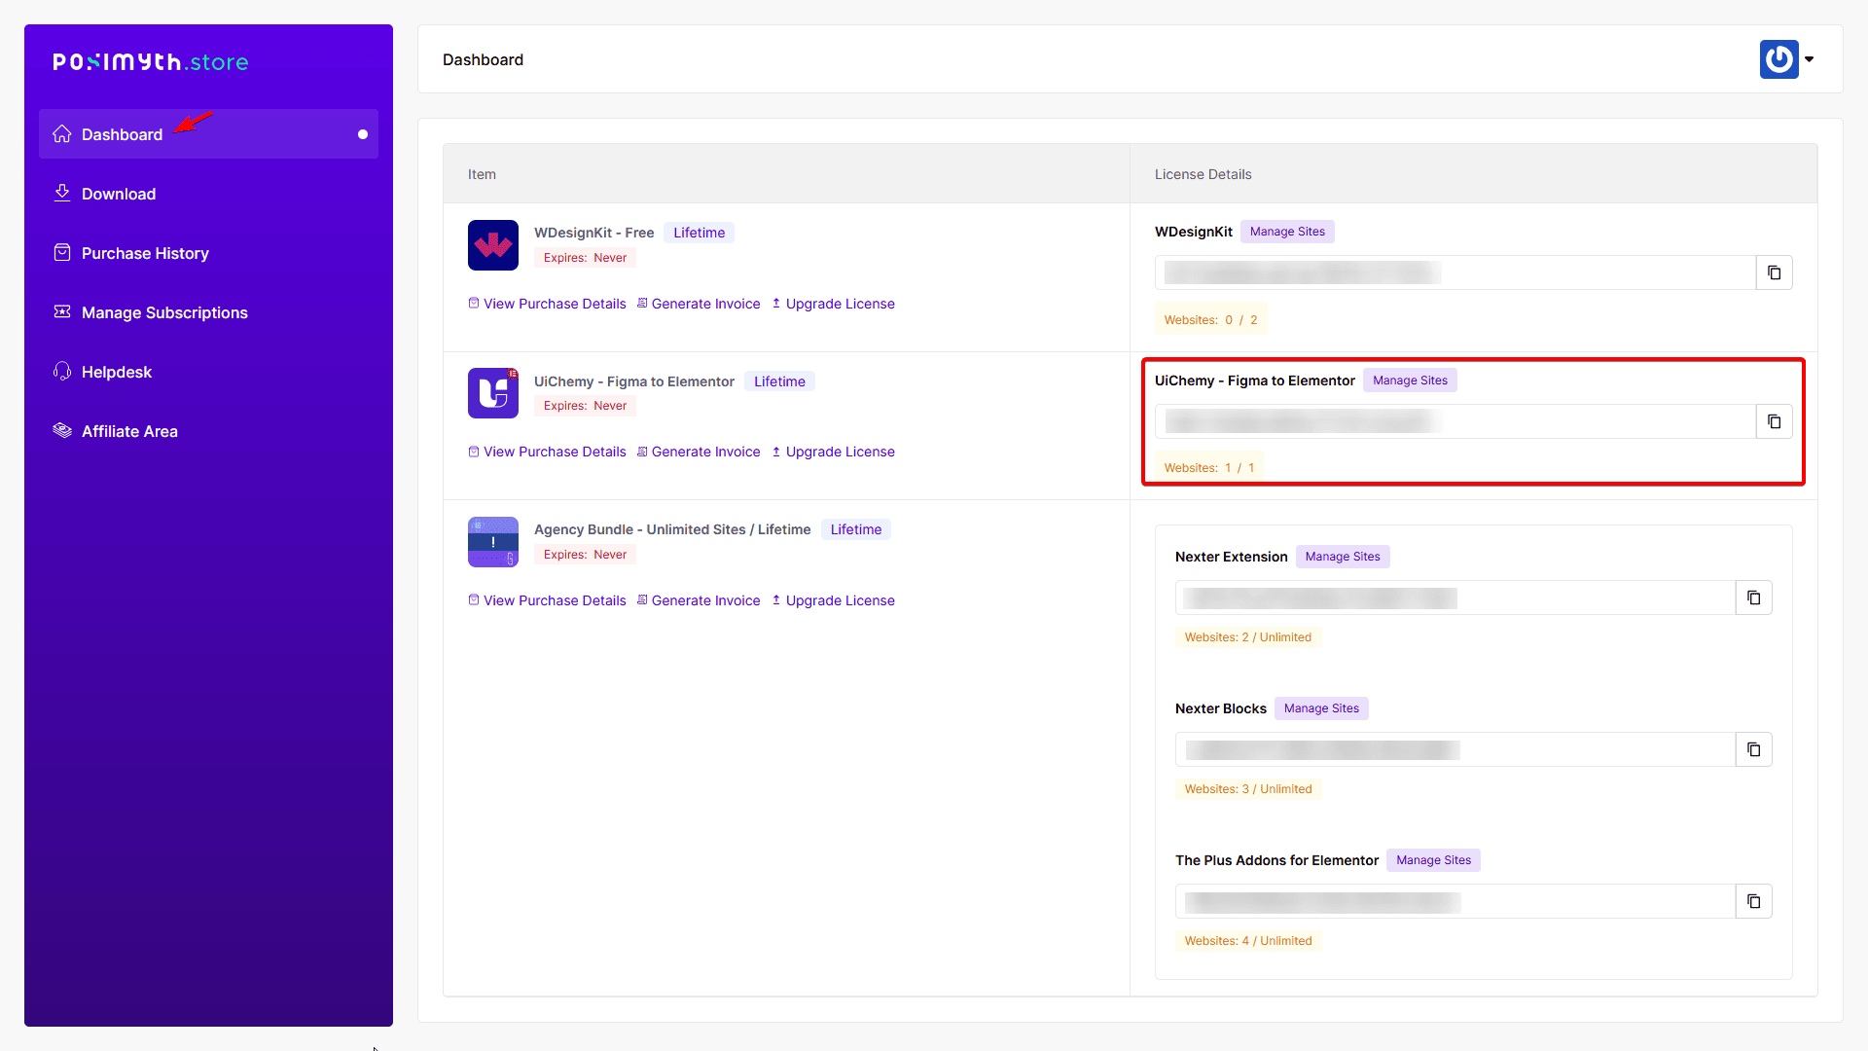Screen dimensions: 1868x1051
Task: View Purchase Details for WDesignKit - Free
Action: [x=547, y=304]
